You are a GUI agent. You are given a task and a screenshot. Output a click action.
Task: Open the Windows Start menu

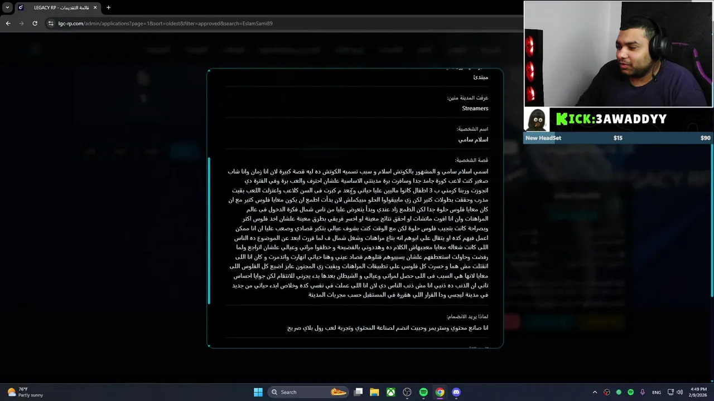(258, 392)
